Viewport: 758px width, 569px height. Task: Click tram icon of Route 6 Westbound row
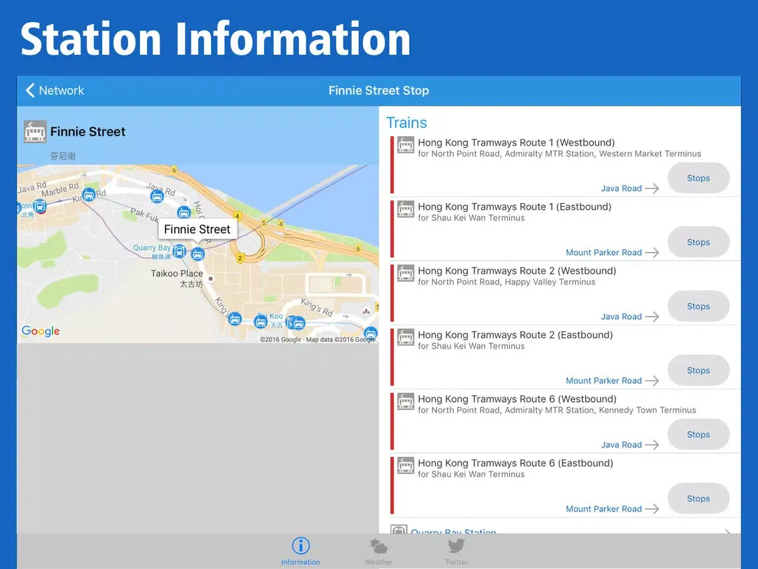coord(406,401)
